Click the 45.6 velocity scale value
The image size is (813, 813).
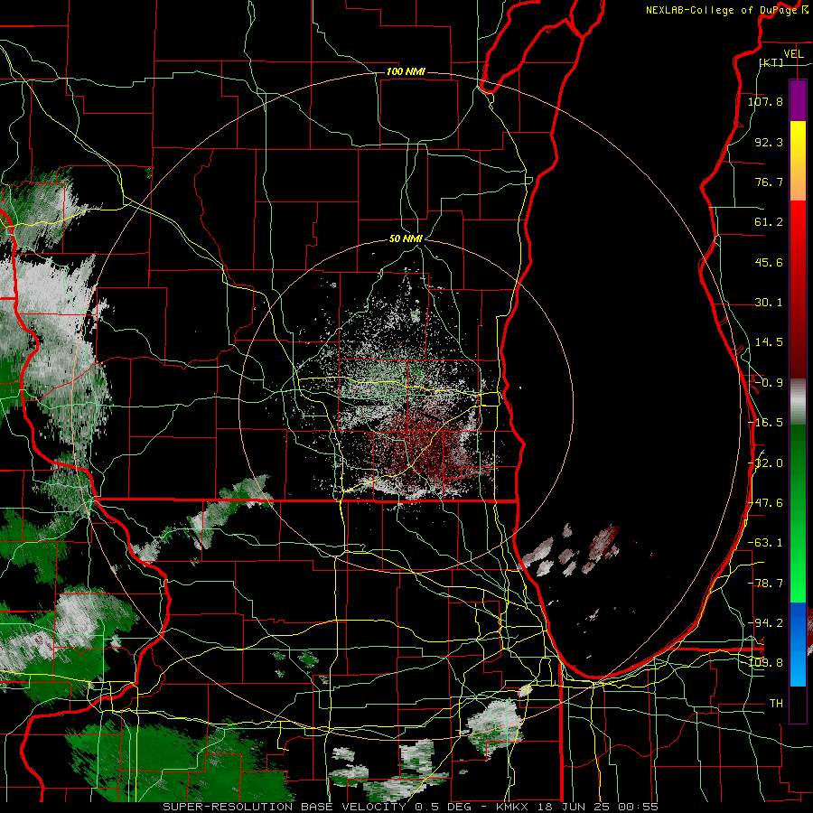point(769,262)
